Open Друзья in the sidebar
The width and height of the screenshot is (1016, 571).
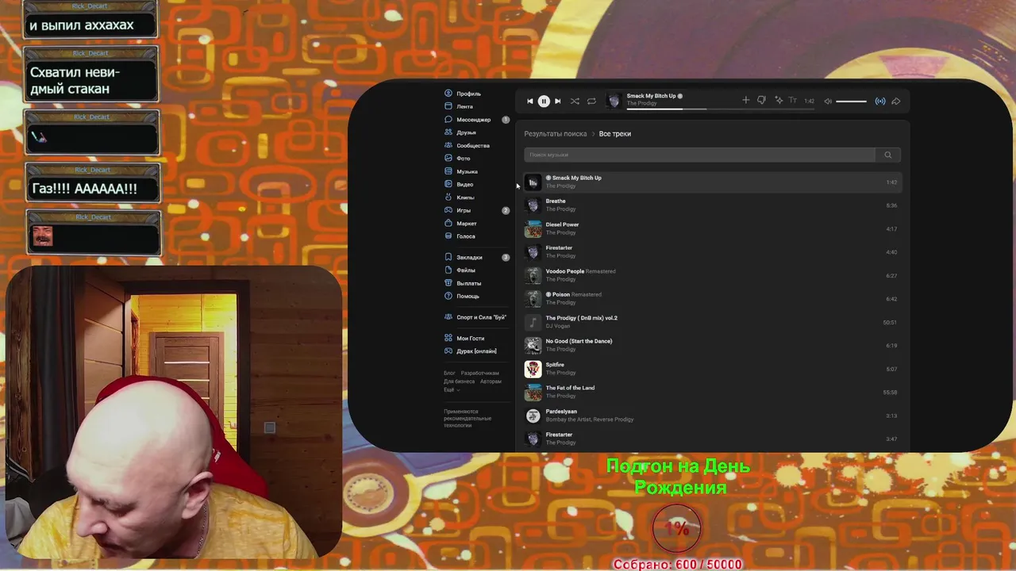point(466,132)
